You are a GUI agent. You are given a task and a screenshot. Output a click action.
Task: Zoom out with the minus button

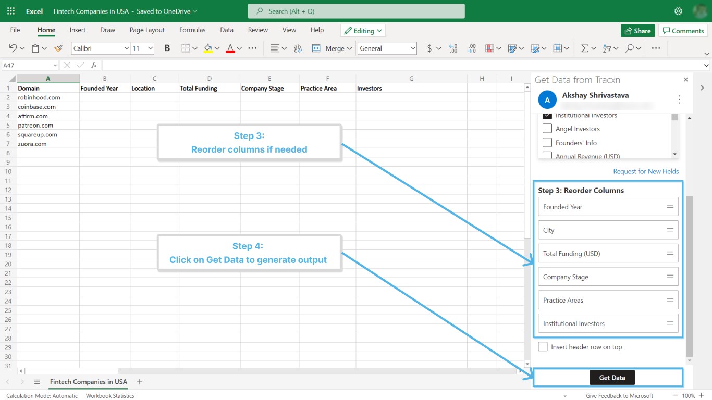(x=676, y=396)
